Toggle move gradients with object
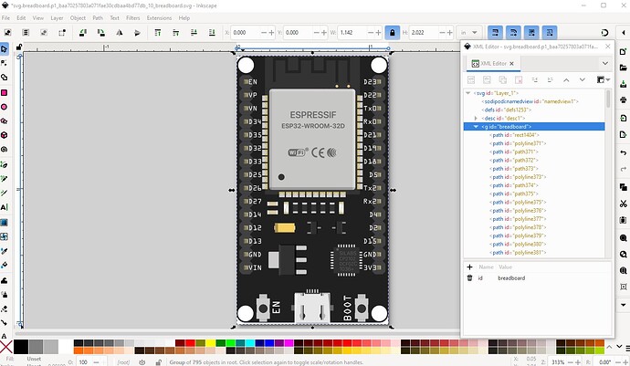 (x=531, y=33)
